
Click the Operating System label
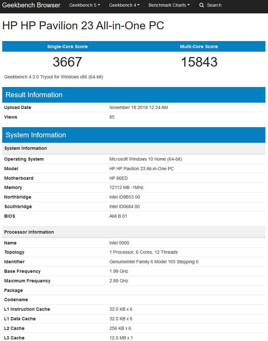24,159
